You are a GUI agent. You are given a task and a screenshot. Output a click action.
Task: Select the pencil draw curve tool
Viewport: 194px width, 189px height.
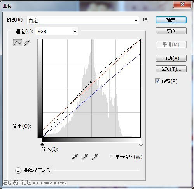pos(27,43)
